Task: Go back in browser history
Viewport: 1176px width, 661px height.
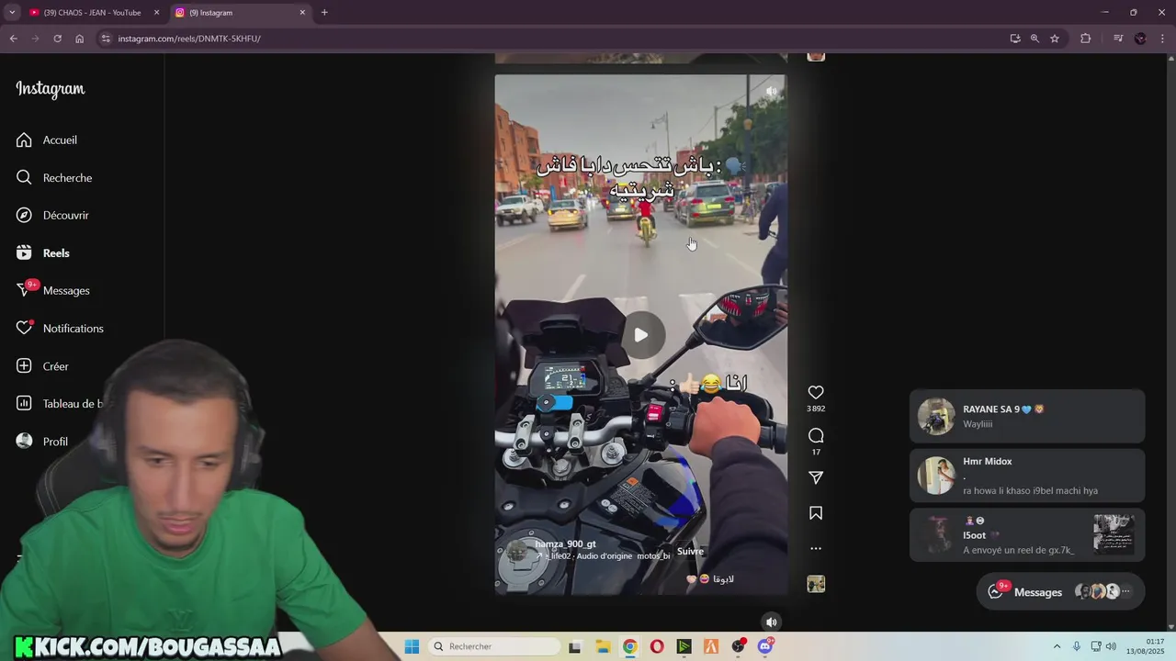Action: tap(14, 39)
